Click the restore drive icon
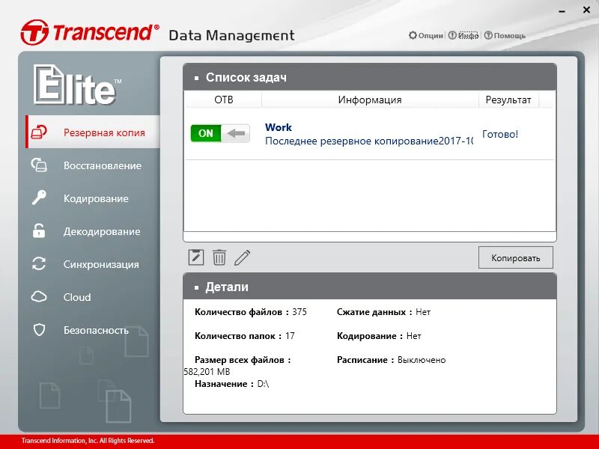Viewport: 599px width, 449px height. coord(39,165)
